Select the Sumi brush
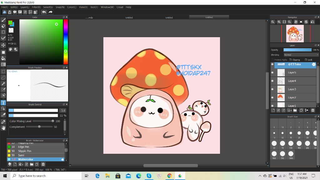The height and width of the screenshot is (180, 320). click(x=36, y=155)
